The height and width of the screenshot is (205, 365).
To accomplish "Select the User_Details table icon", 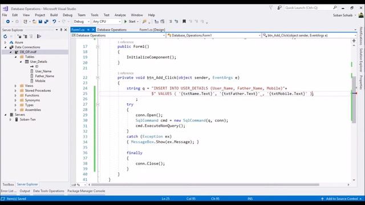I will point(27,61).
